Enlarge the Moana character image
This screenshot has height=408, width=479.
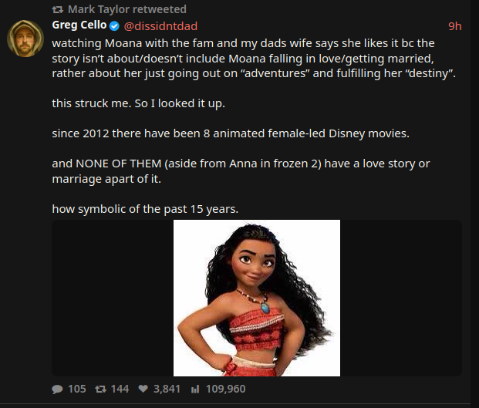257,298
